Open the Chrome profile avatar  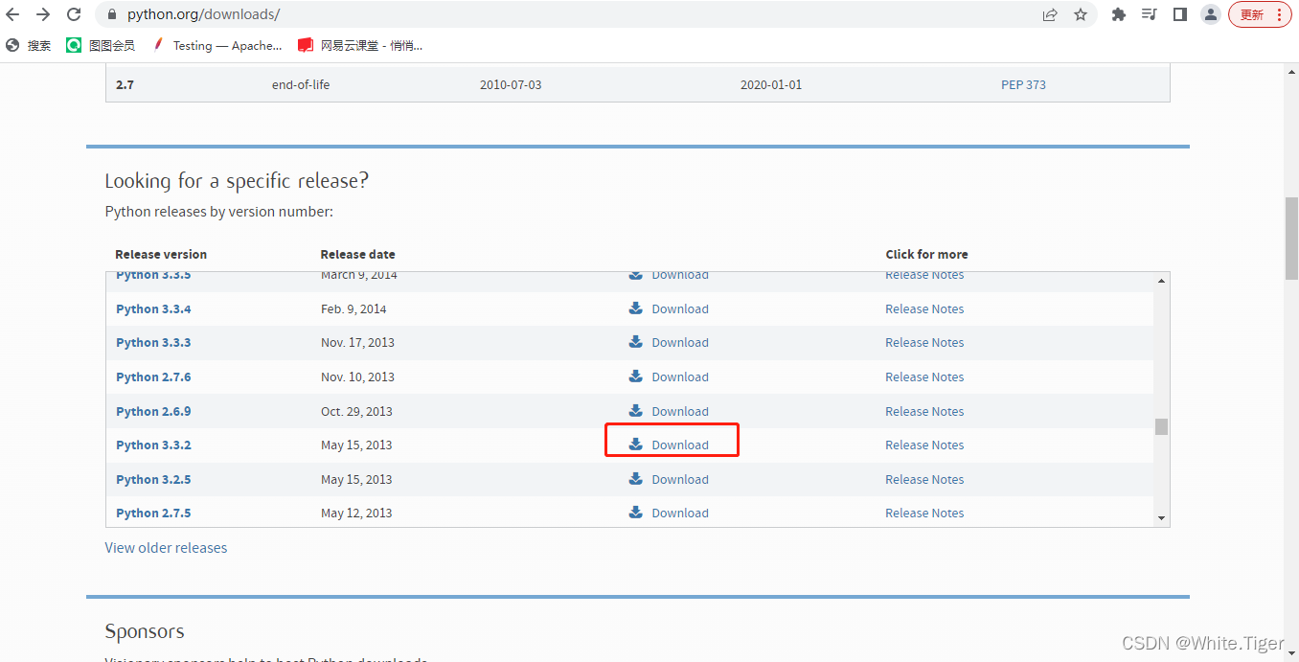[x=1211, y=14]
